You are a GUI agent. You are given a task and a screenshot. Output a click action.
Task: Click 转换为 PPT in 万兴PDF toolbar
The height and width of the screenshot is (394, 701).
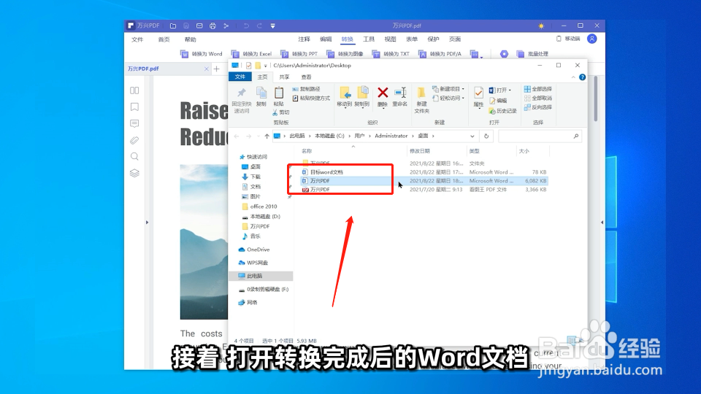pos(299,54)
